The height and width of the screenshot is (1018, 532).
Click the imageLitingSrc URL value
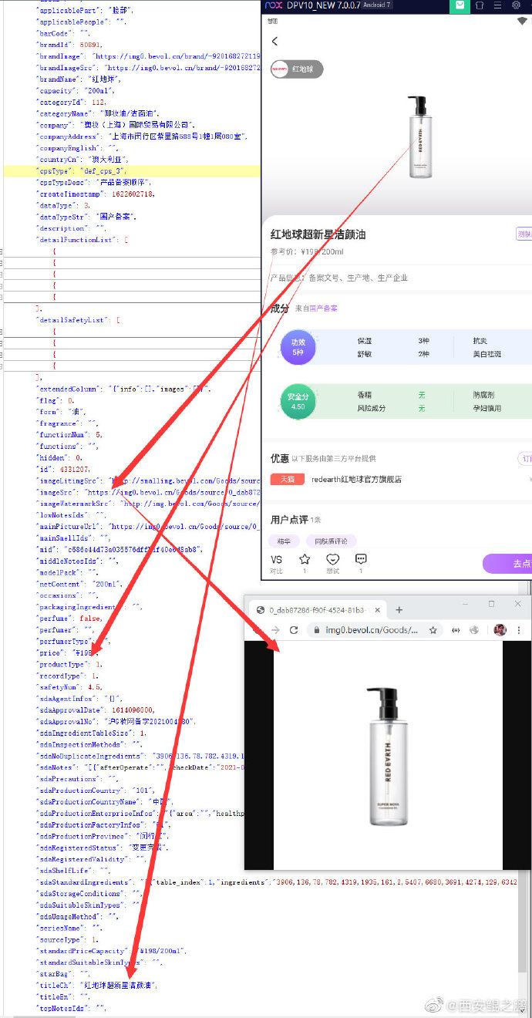186,480
